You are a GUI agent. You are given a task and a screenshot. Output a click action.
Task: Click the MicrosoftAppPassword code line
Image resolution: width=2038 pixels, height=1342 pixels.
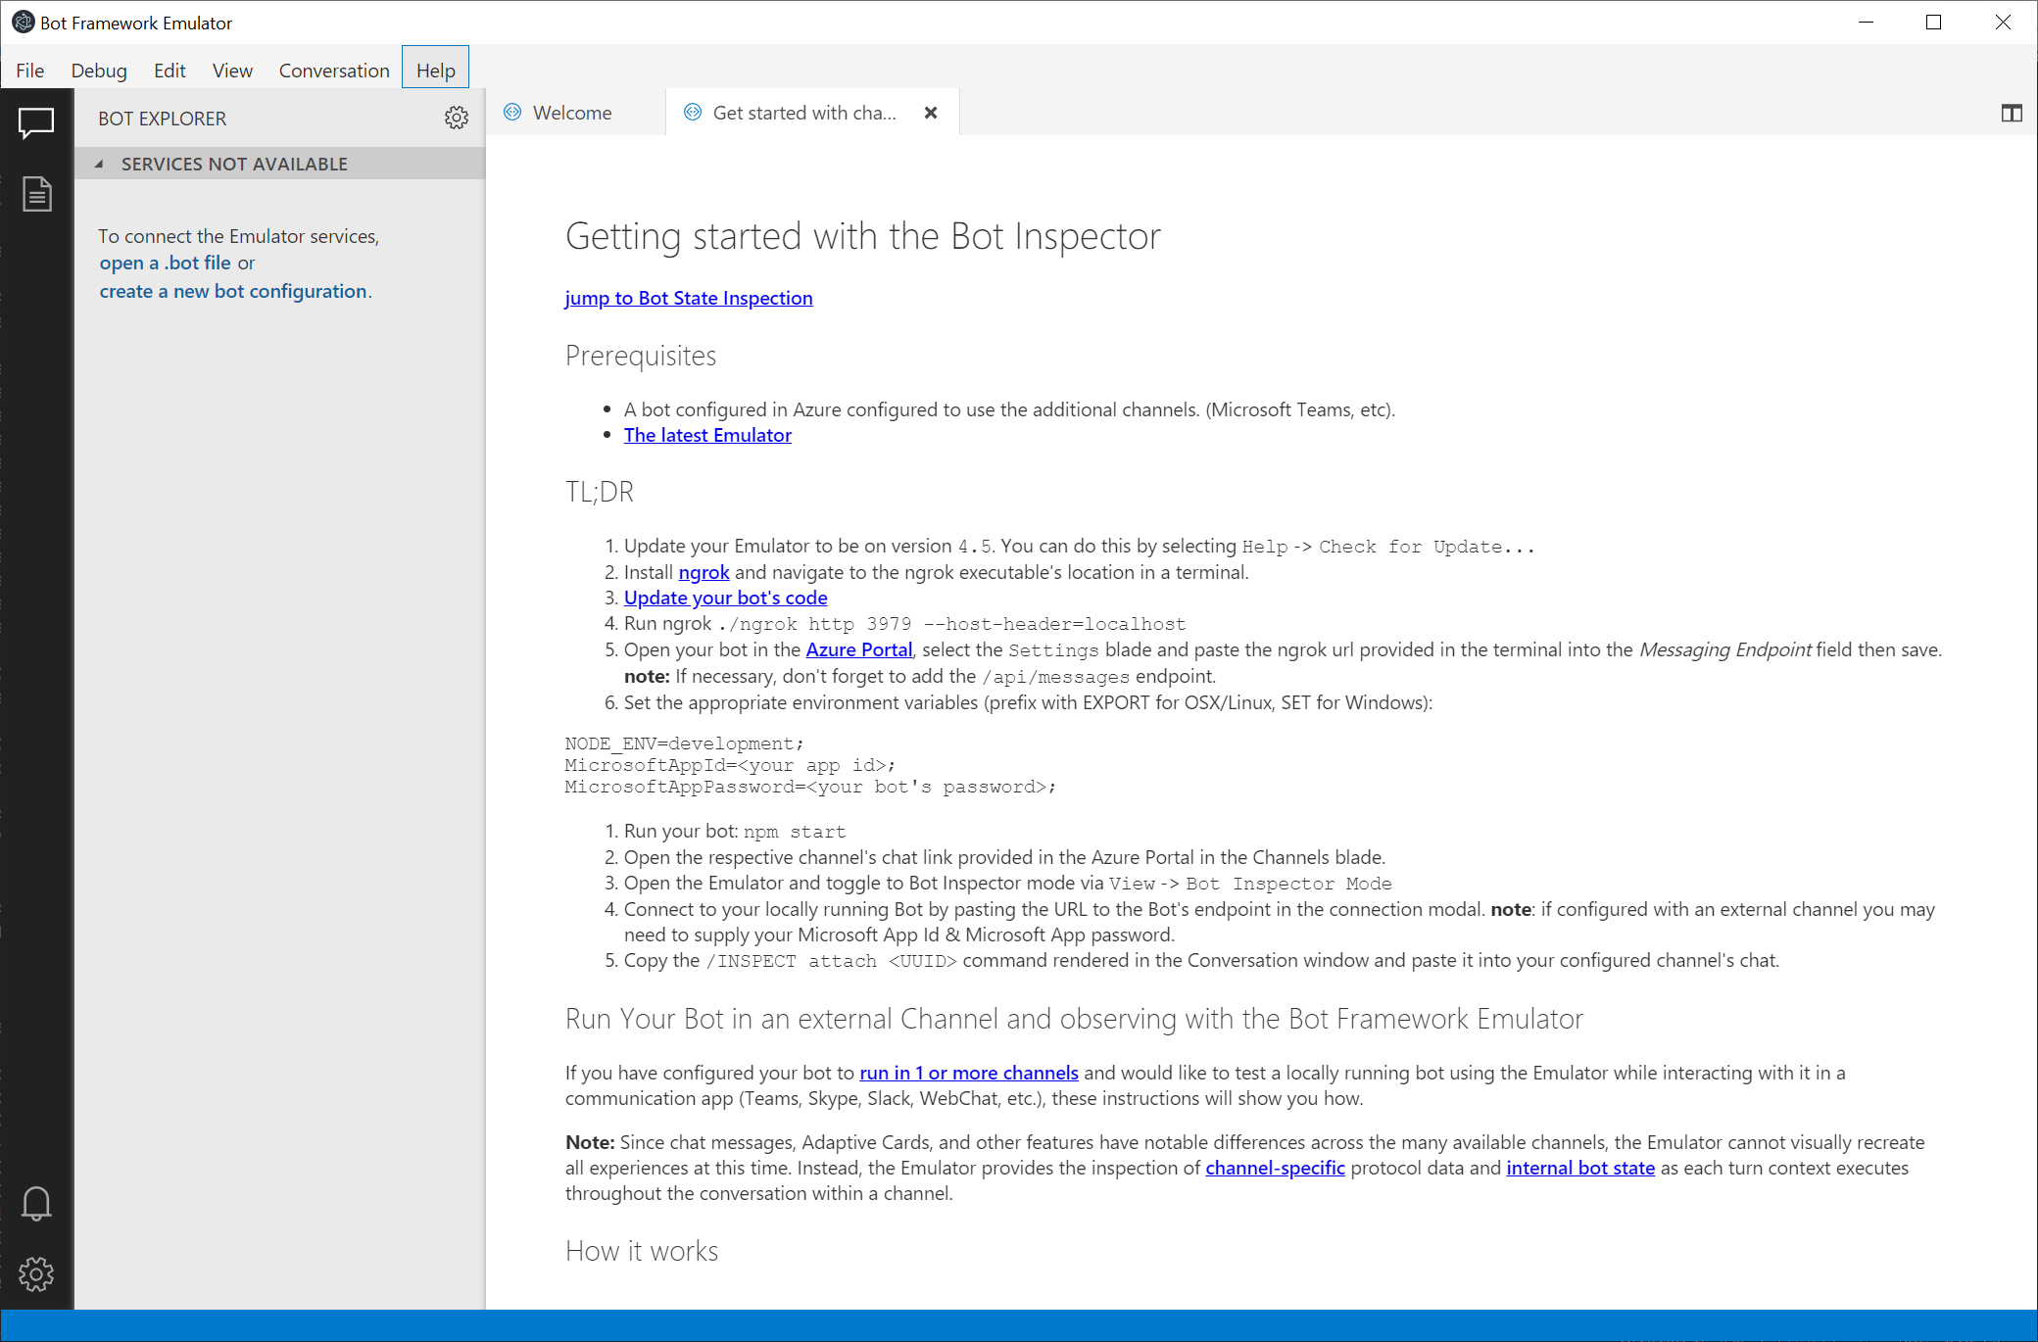(x=810, y=787)
